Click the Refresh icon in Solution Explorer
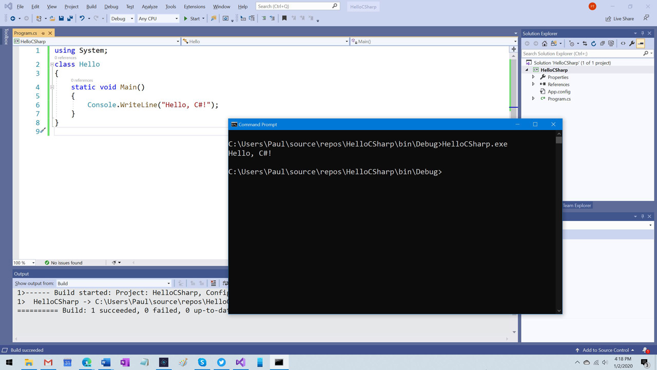The height and width of the screenshot is (370, 657). point(593,44)
